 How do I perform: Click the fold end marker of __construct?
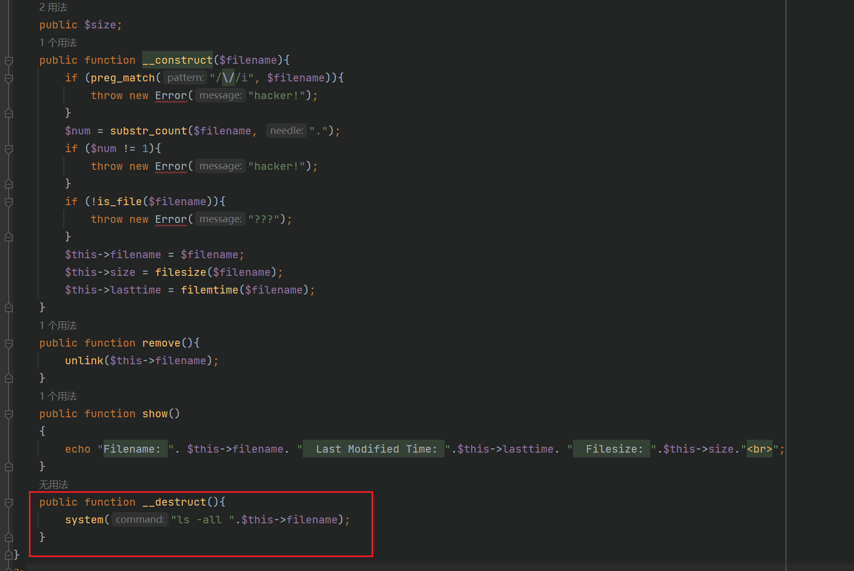click(9, 307)
